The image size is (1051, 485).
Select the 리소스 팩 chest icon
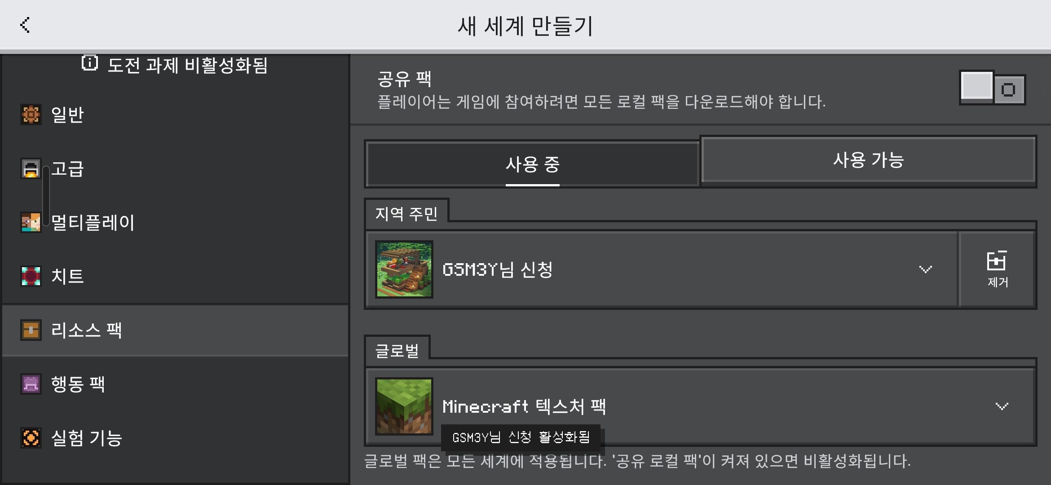[31, 330]
